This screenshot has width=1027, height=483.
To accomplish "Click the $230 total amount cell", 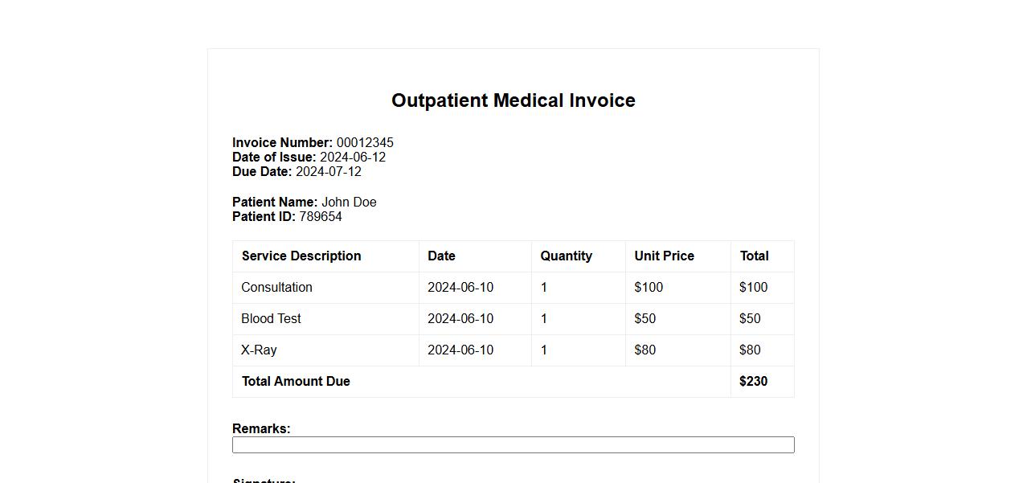I will [x=753, y=382].
